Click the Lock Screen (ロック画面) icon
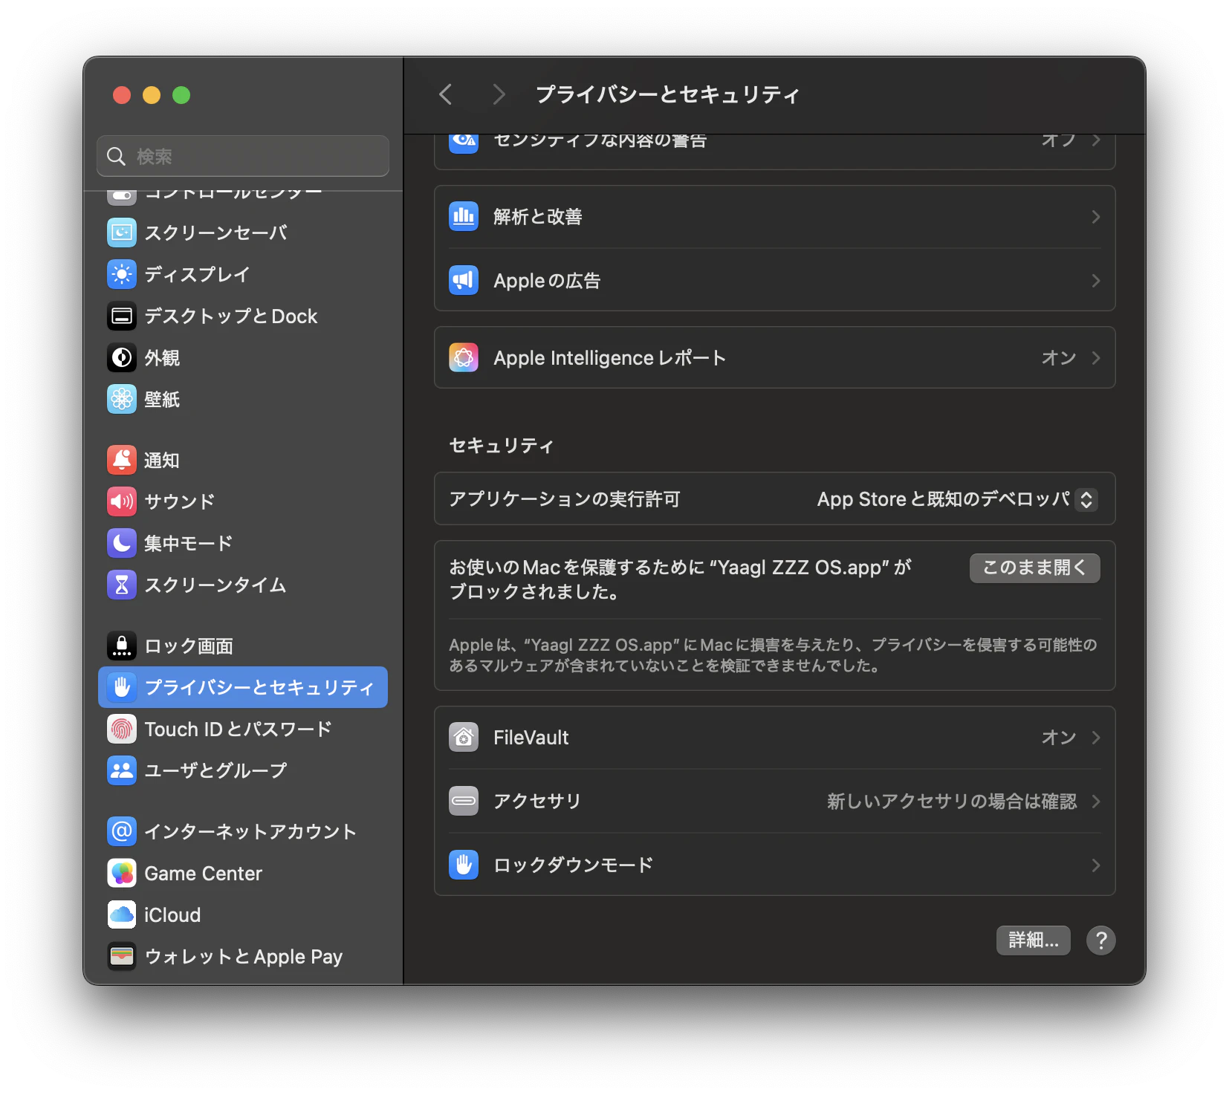The image size is (1229, 1095). tap(122, 646)
